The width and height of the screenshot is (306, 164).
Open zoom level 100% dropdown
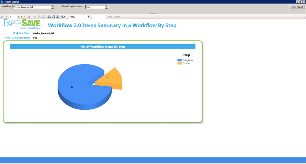click(x=88, y=17)
